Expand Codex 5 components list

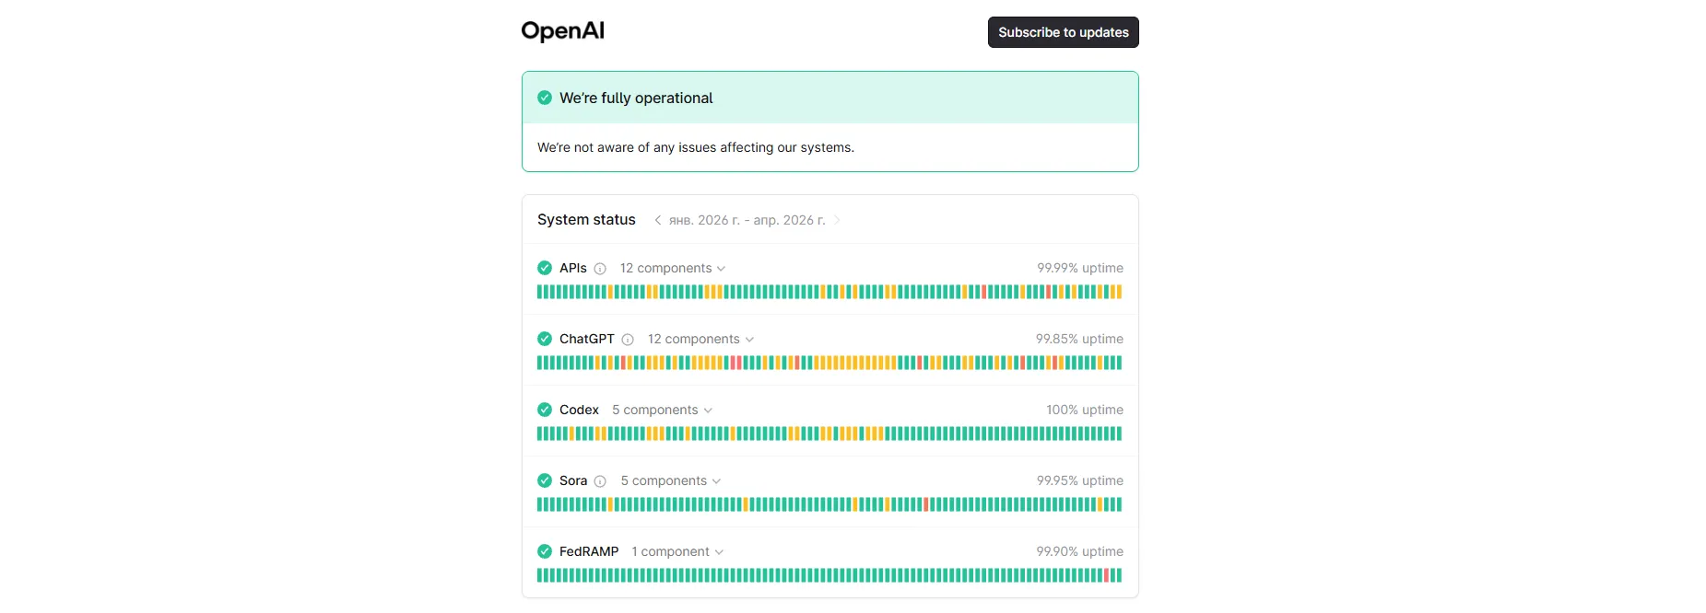click(662, 410)
